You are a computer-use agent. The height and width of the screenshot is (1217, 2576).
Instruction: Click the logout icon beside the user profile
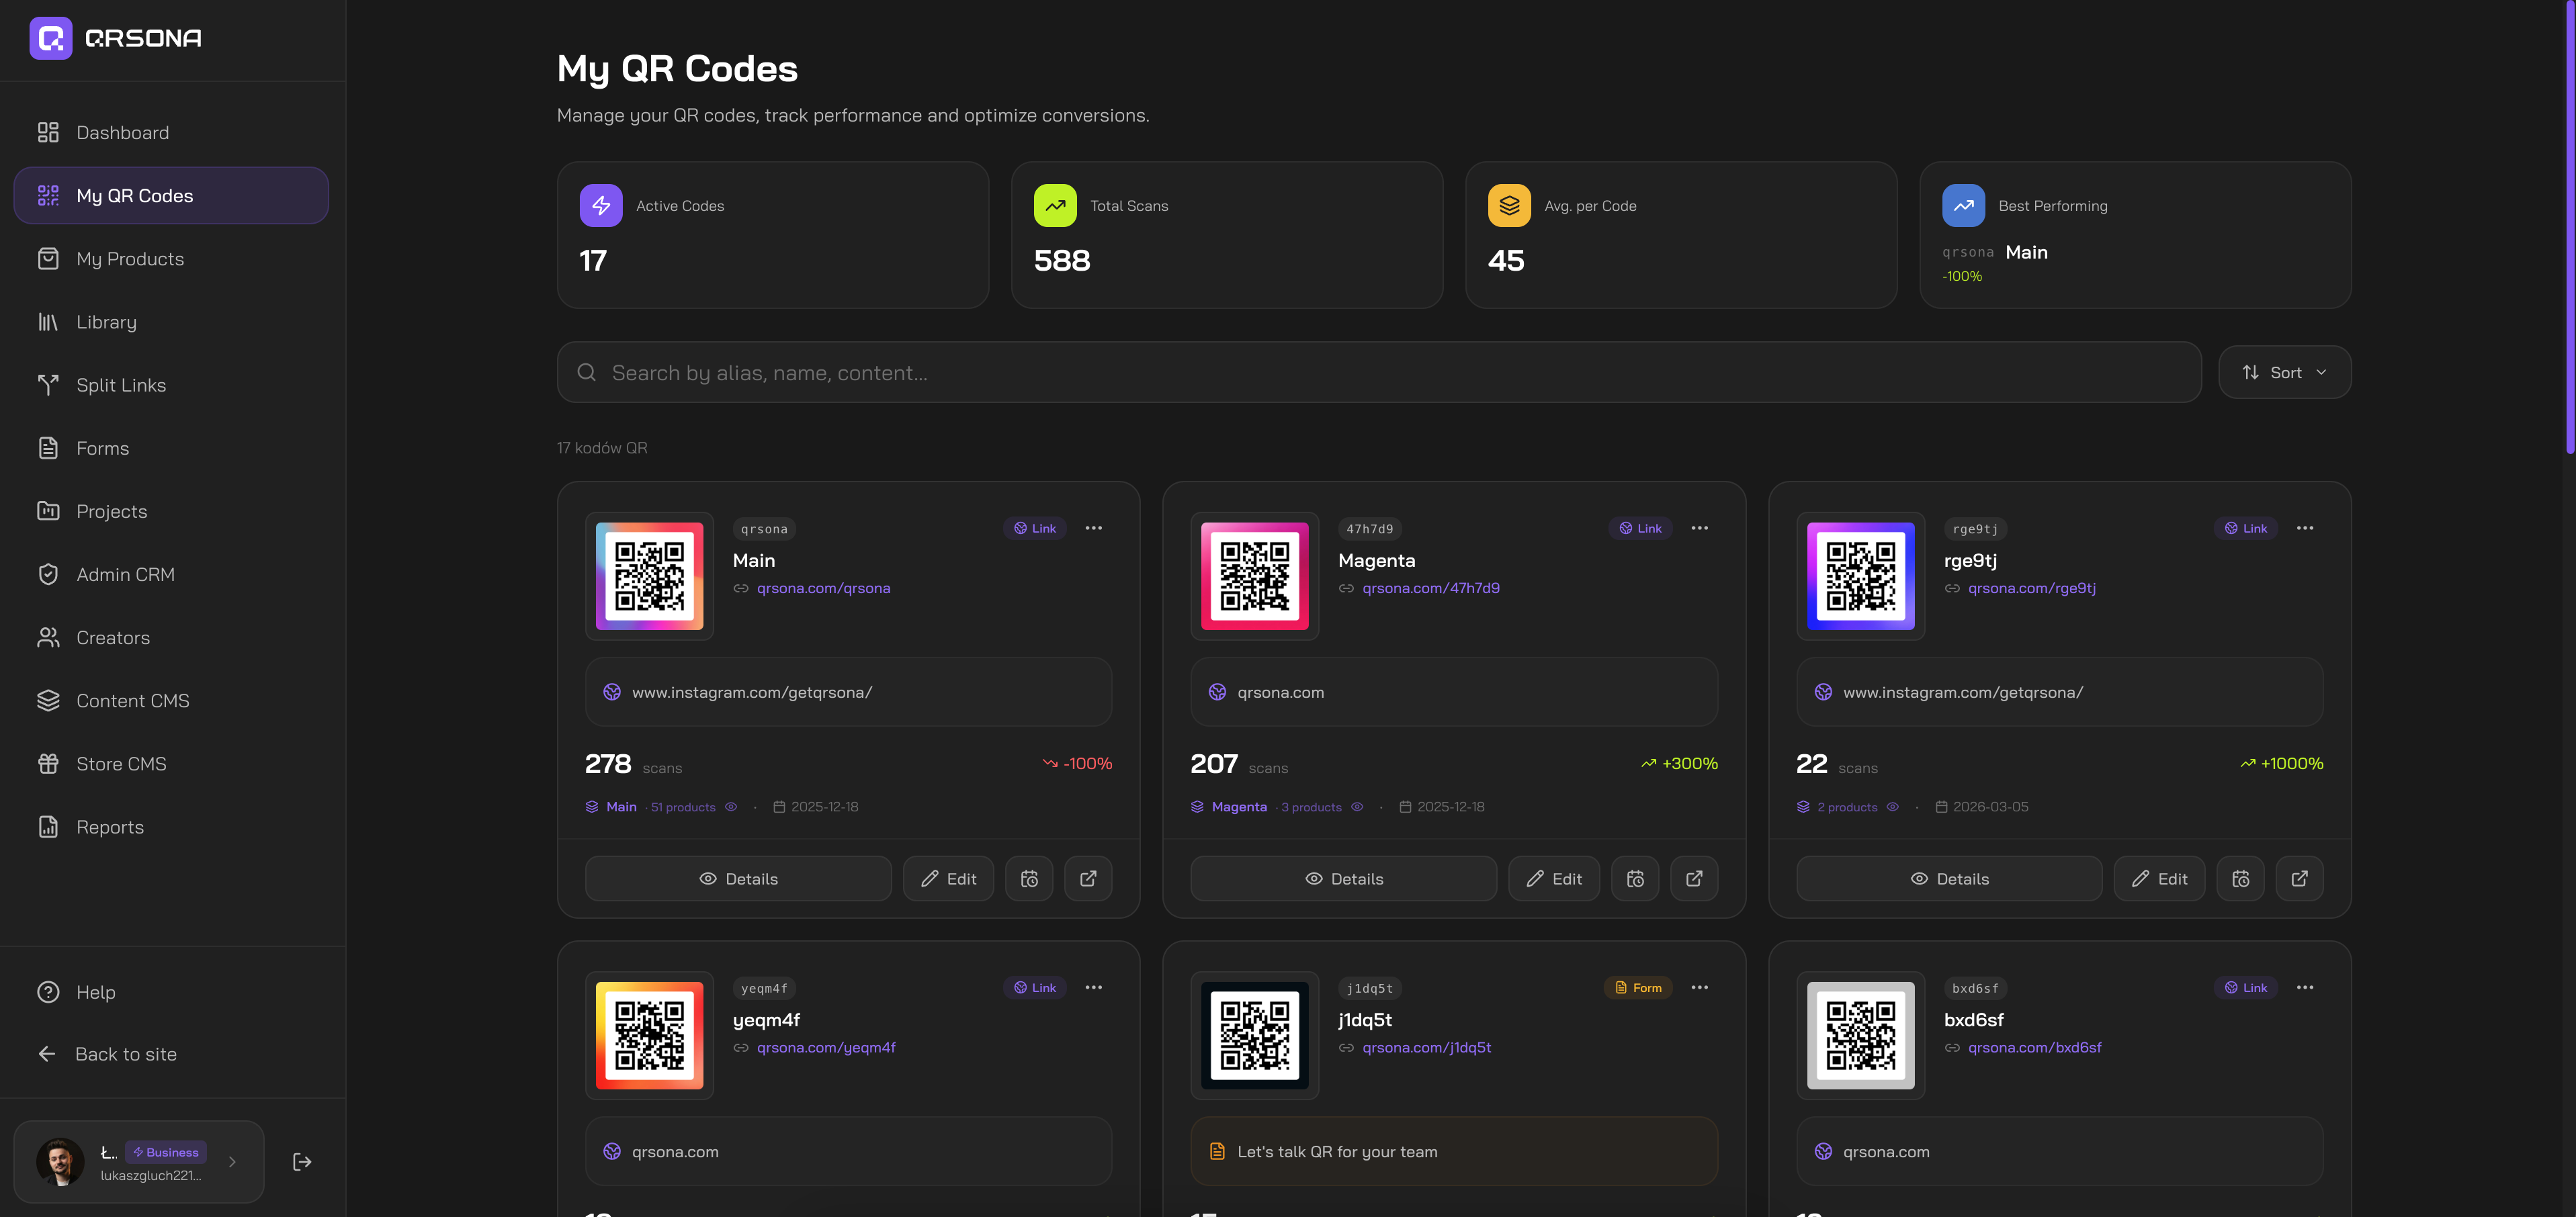click(302, 1161)
